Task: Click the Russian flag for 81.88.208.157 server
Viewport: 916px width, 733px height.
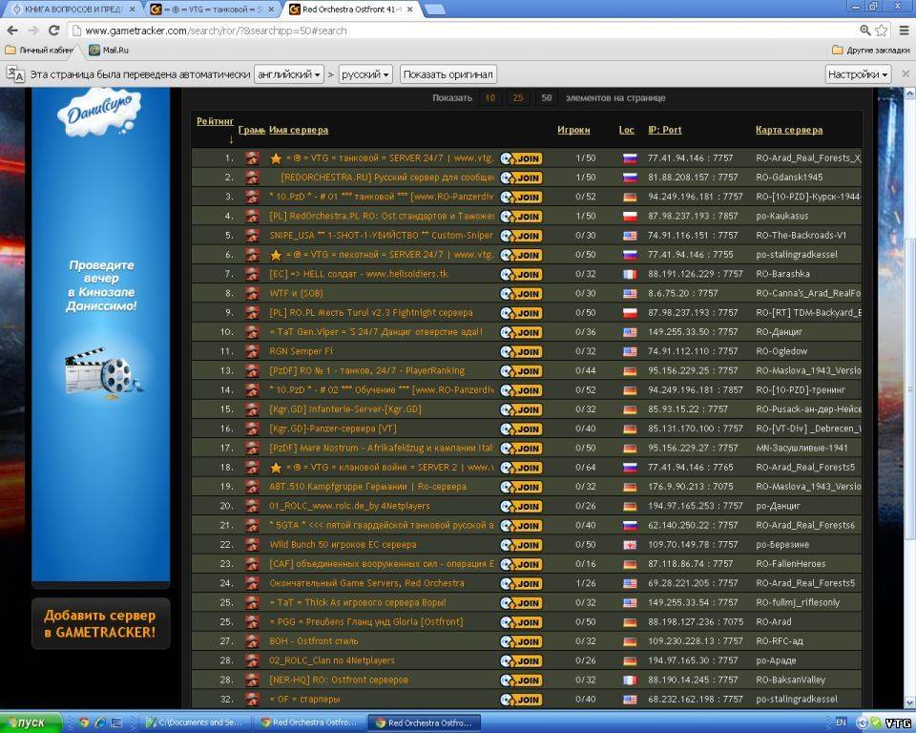Action: click(629, 178)
